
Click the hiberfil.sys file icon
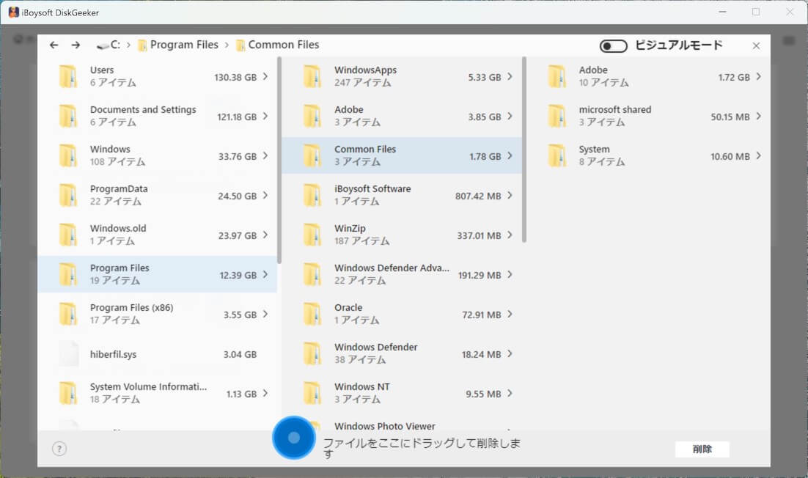pos(68,354)
